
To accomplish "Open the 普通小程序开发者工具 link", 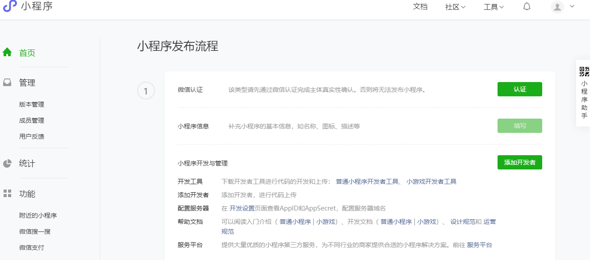I will [x=367, y=182].
